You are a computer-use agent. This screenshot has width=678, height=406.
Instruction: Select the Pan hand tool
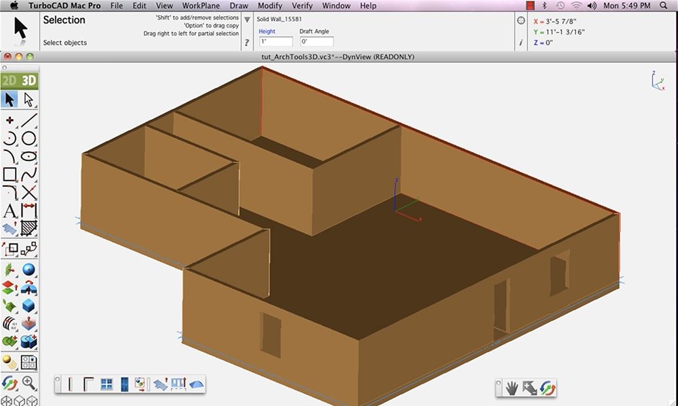(513, 388)
